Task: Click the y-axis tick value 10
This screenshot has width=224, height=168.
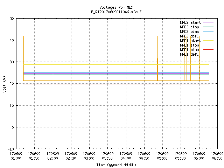Action: point(12,106)
